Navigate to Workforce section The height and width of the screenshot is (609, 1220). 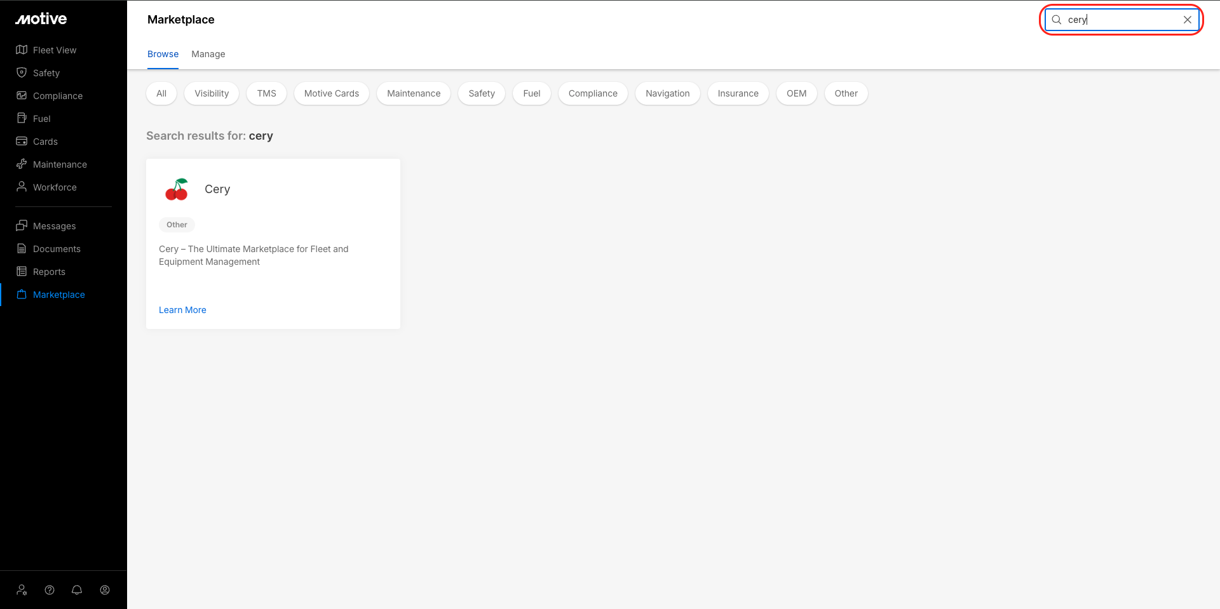[55, 187]
